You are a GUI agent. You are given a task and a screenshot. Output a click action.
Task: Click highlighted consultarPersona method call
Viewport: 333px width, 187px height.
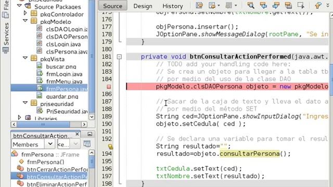[250, 154]
